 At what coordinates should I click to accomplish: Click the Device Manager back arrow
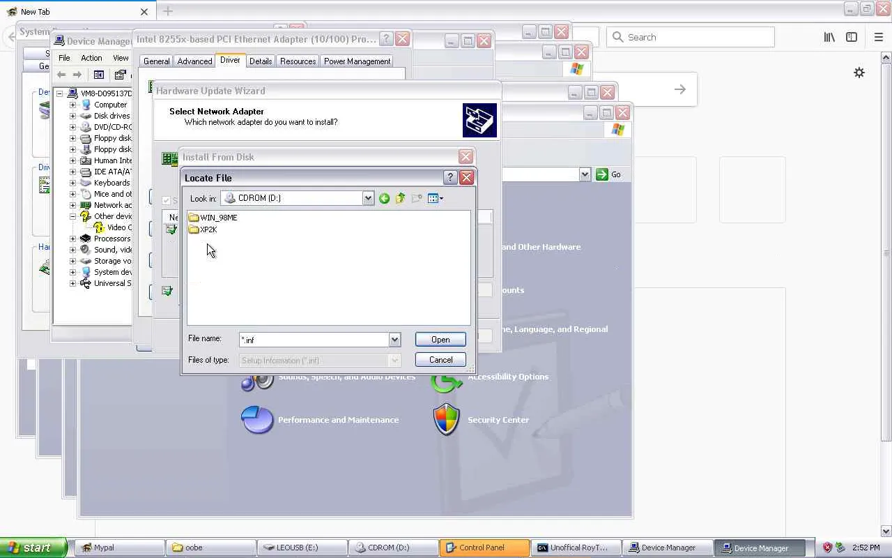point(61,75)
